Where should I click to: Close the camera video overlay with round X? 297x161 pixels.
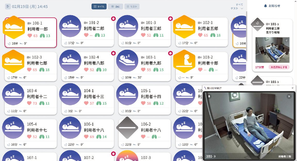(x=289, y=96)
